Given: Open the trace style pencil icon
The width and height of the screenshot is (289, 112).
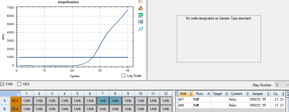Looking at the screenshot, I should tap(140, 22).
